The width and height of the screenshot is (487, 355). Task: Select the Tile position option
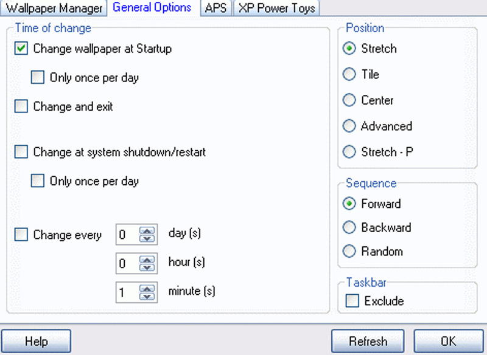[x=349, y=74]
